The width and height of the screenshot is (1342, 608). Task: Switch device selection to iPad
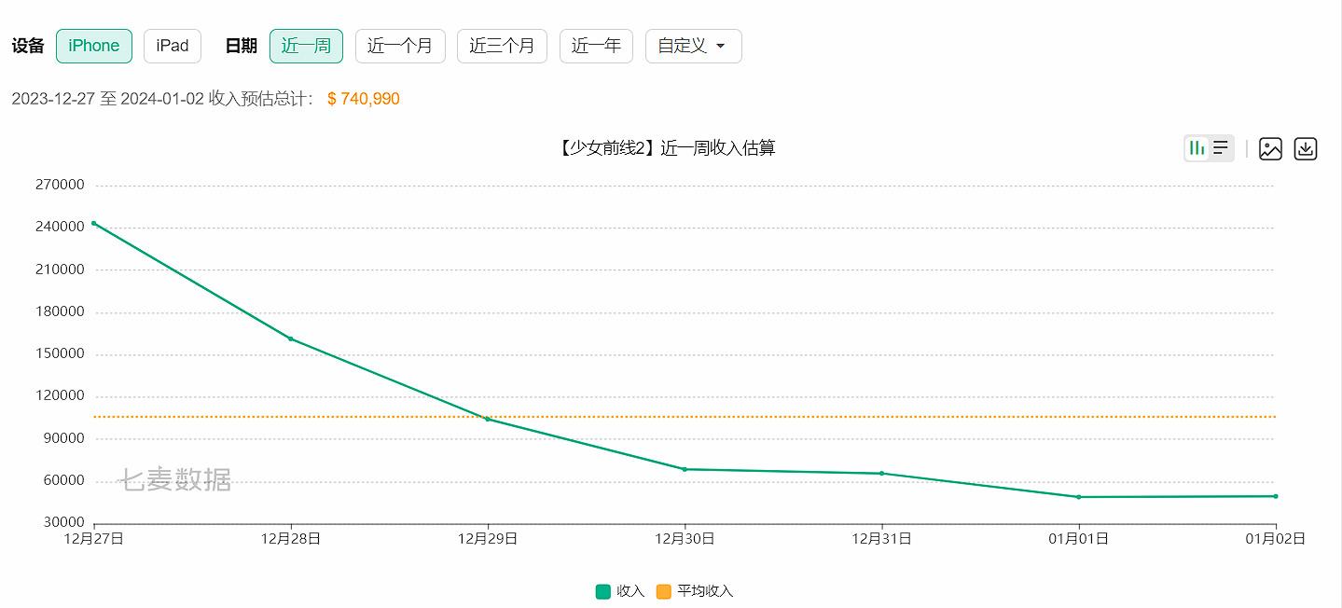click(172, 45)
